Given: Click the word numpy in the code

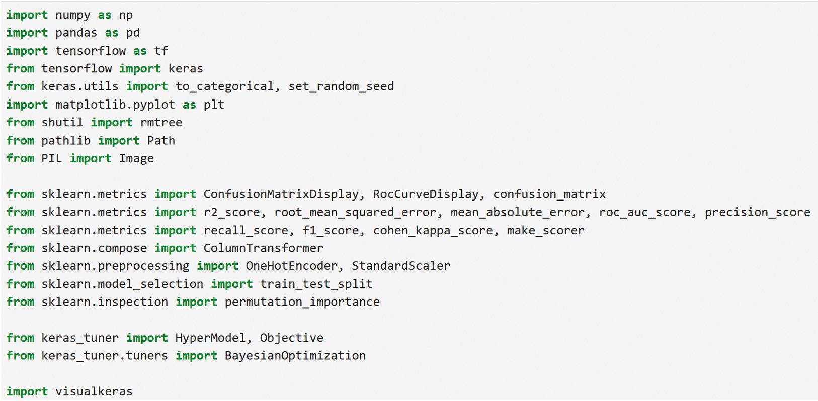Looking at the screenshot, I should [73, 15].
